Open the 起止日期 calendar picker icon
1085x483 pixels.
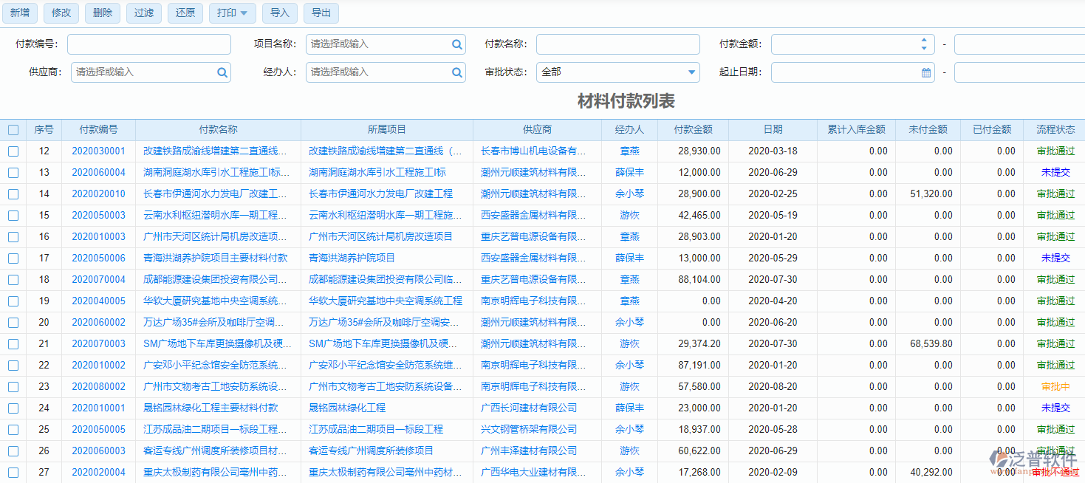click(x=928, y=72)
